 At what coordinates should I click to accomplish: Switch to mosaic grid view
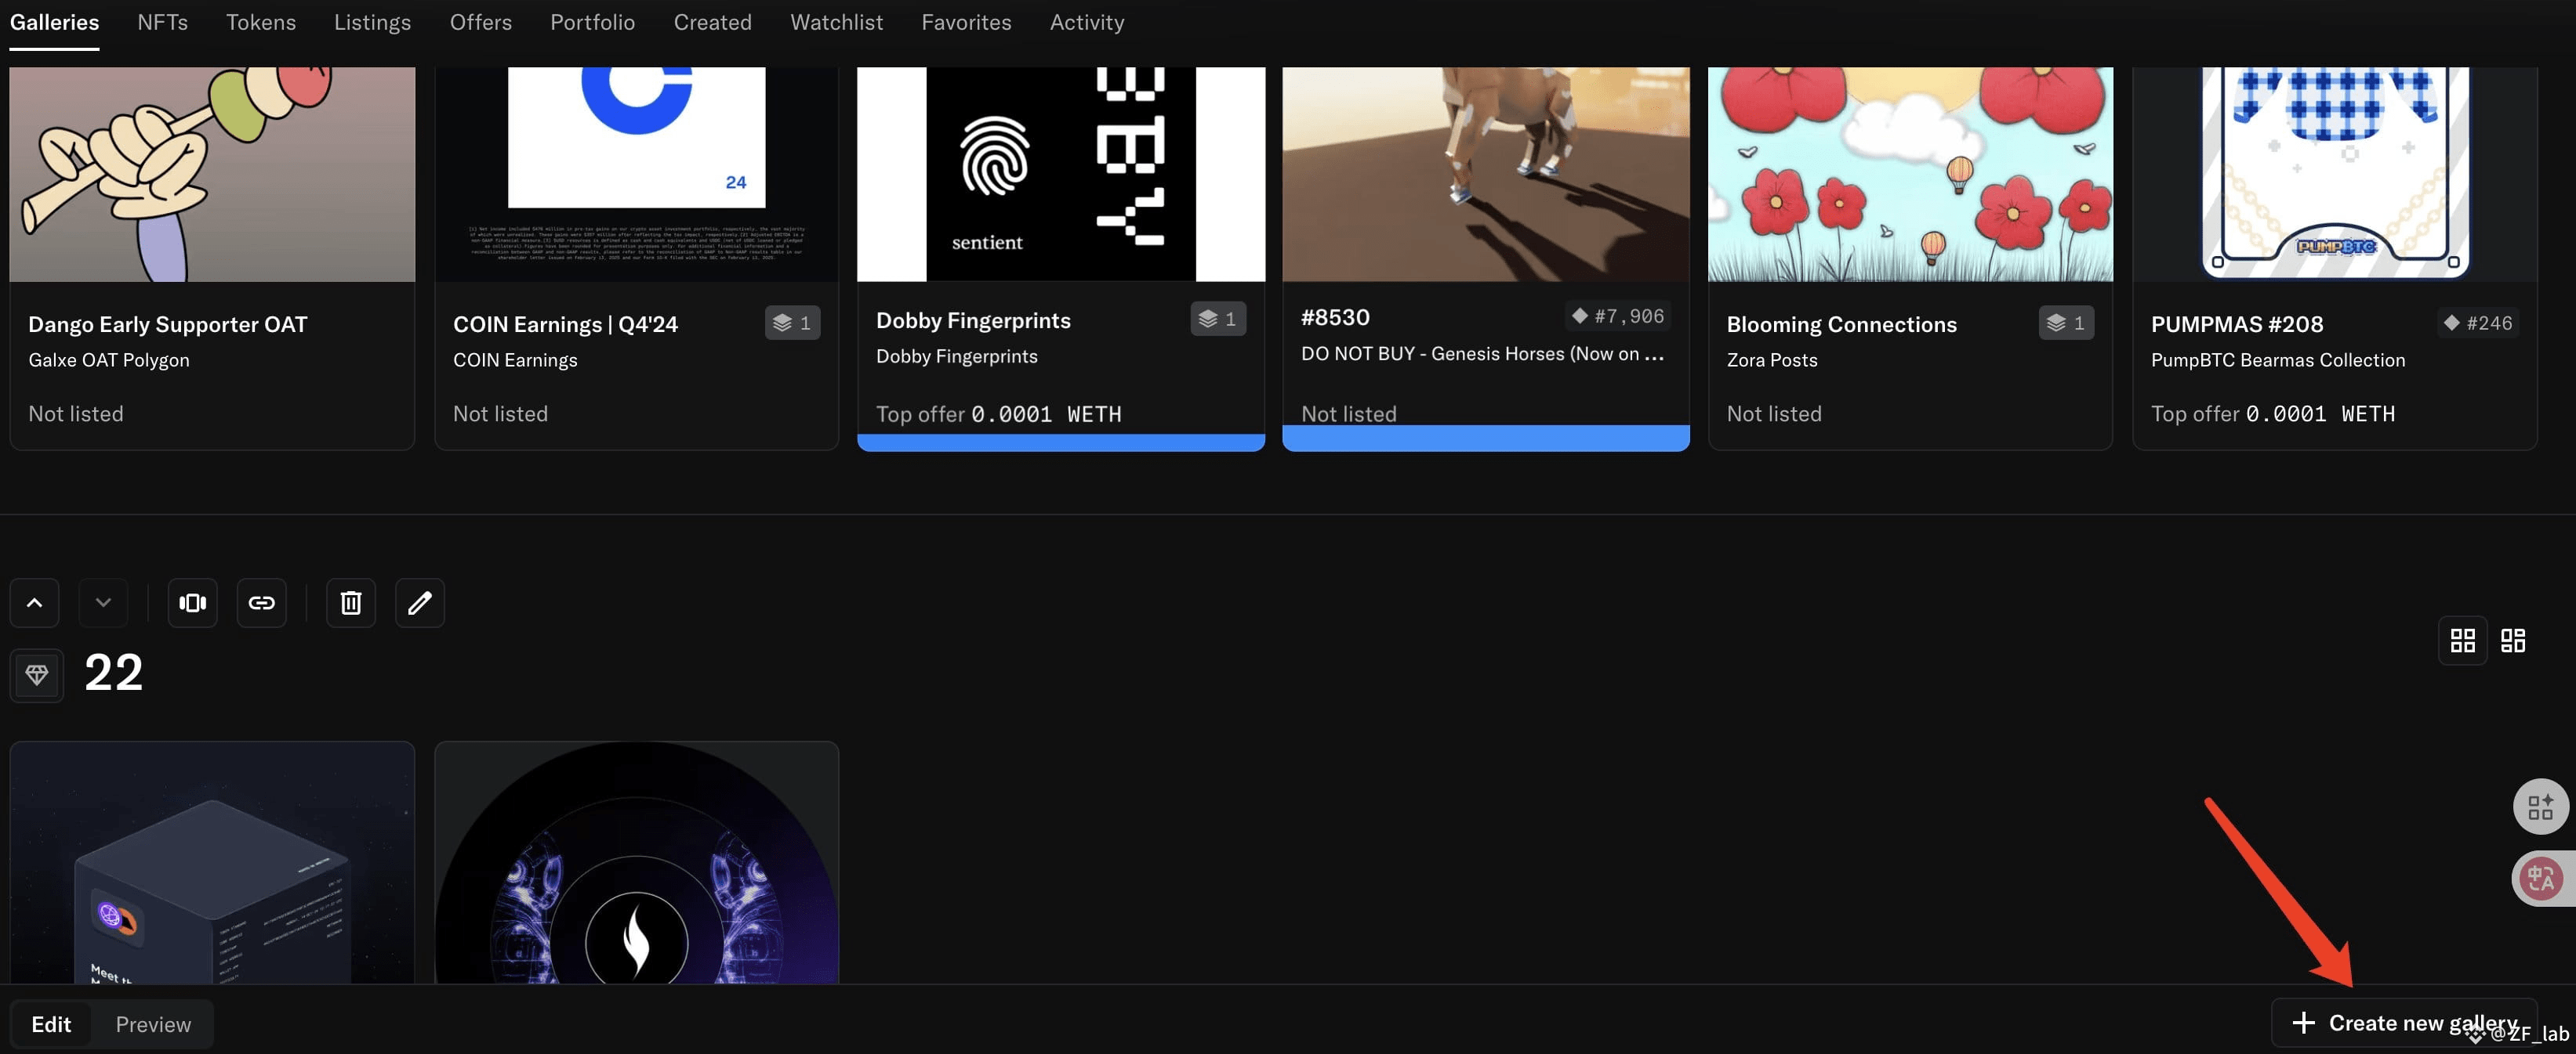click(2513, 641)
